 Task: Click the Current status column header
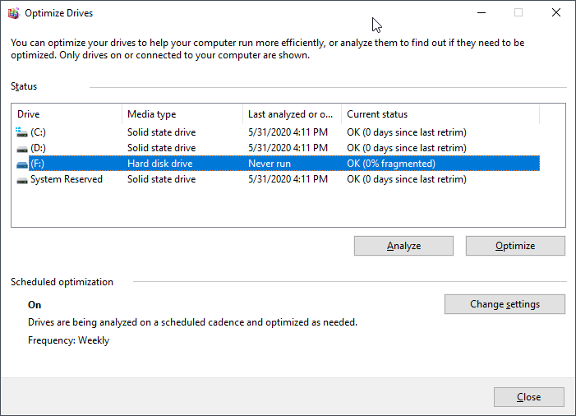[x=440, y=114]
